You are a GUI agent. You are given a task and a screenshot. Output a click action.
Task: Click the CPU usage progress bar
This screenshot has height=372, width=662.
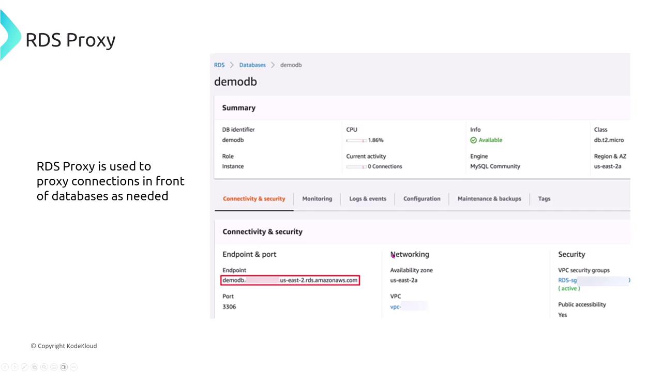356,141
